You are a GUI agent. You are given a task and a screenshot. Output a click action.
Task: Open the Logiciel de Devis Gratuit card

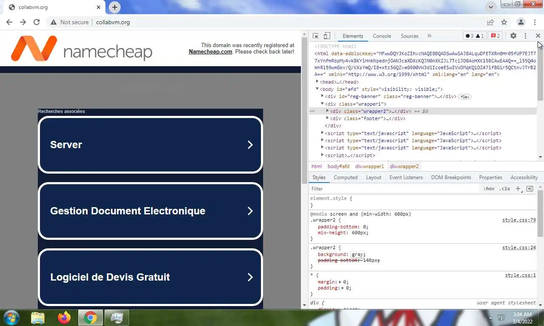pos(150,277)
